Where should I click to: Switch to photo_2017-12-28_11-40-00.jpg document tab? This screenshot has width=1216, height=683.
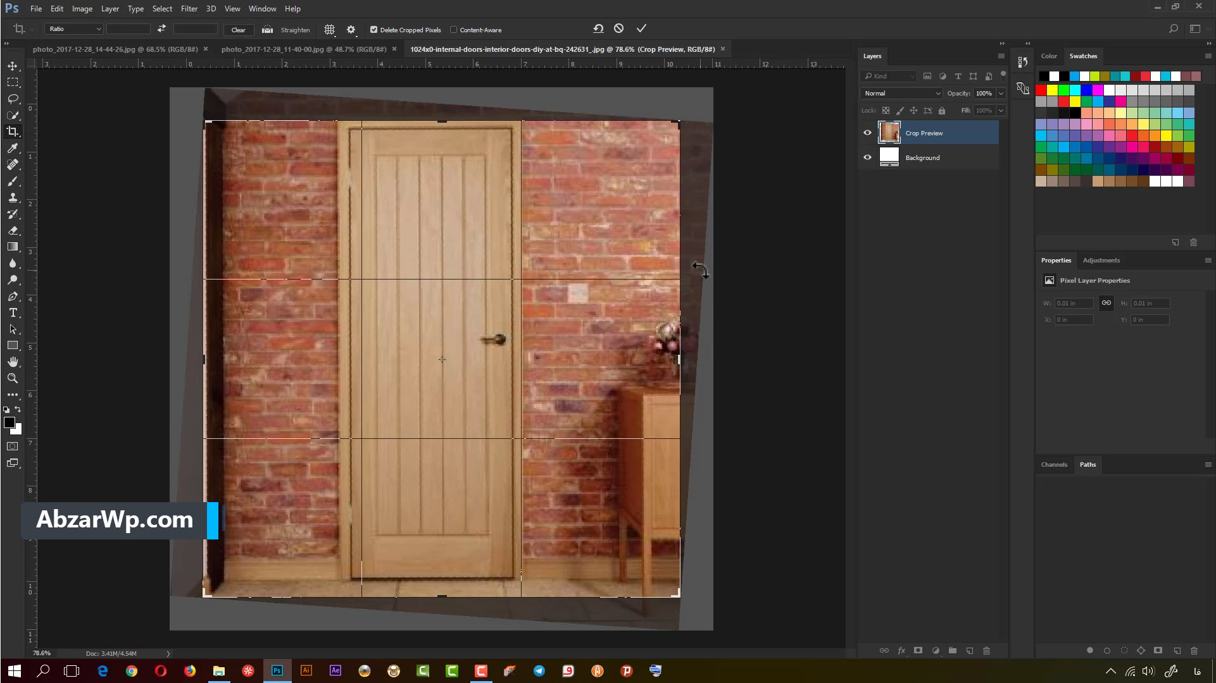click(x=304, y=49)
